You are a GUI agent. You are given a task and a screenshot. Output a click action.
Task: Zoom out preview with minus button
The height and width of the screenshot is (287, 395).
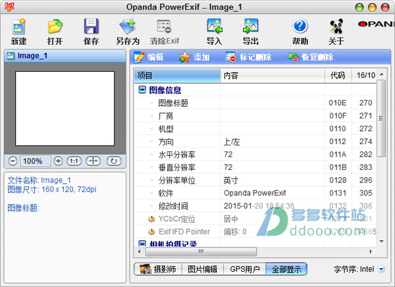pyautogui.click(x=13, y=161)
